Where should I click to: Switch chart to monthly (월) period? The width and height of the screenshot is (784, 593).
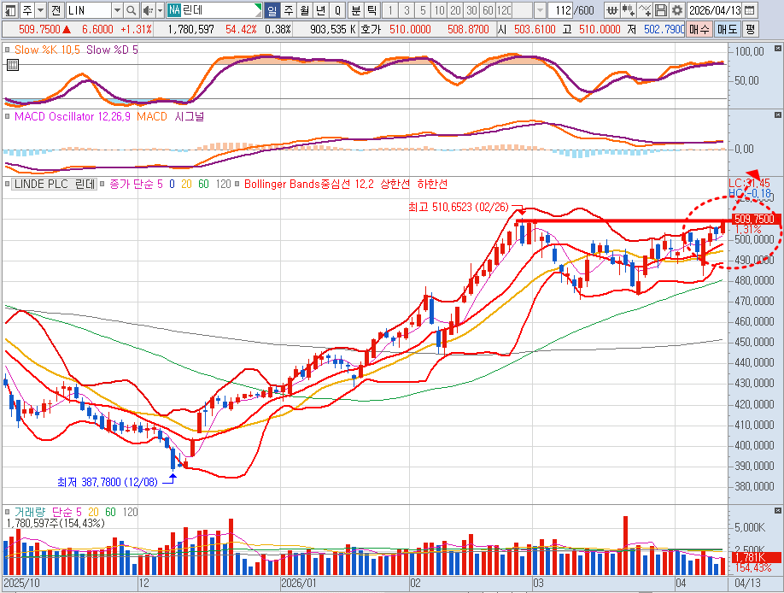(x=304, y=10)
